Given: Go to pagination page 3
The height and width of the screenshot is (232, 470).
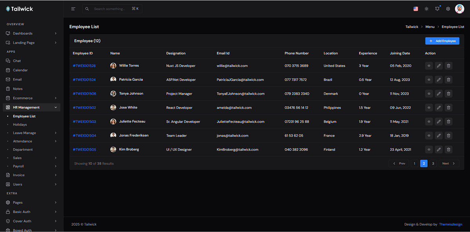Looking at the screenshot, I should (x=433, y=163).
